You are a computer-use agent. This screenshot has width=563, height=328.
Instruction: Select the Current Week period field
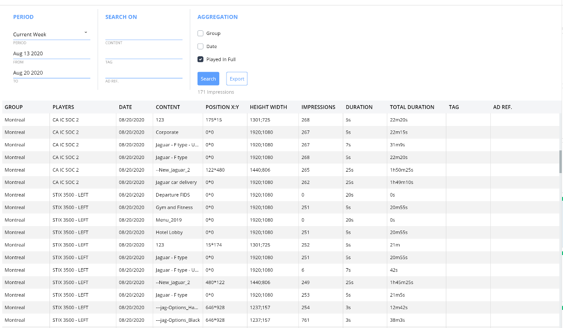coord(48,34)
